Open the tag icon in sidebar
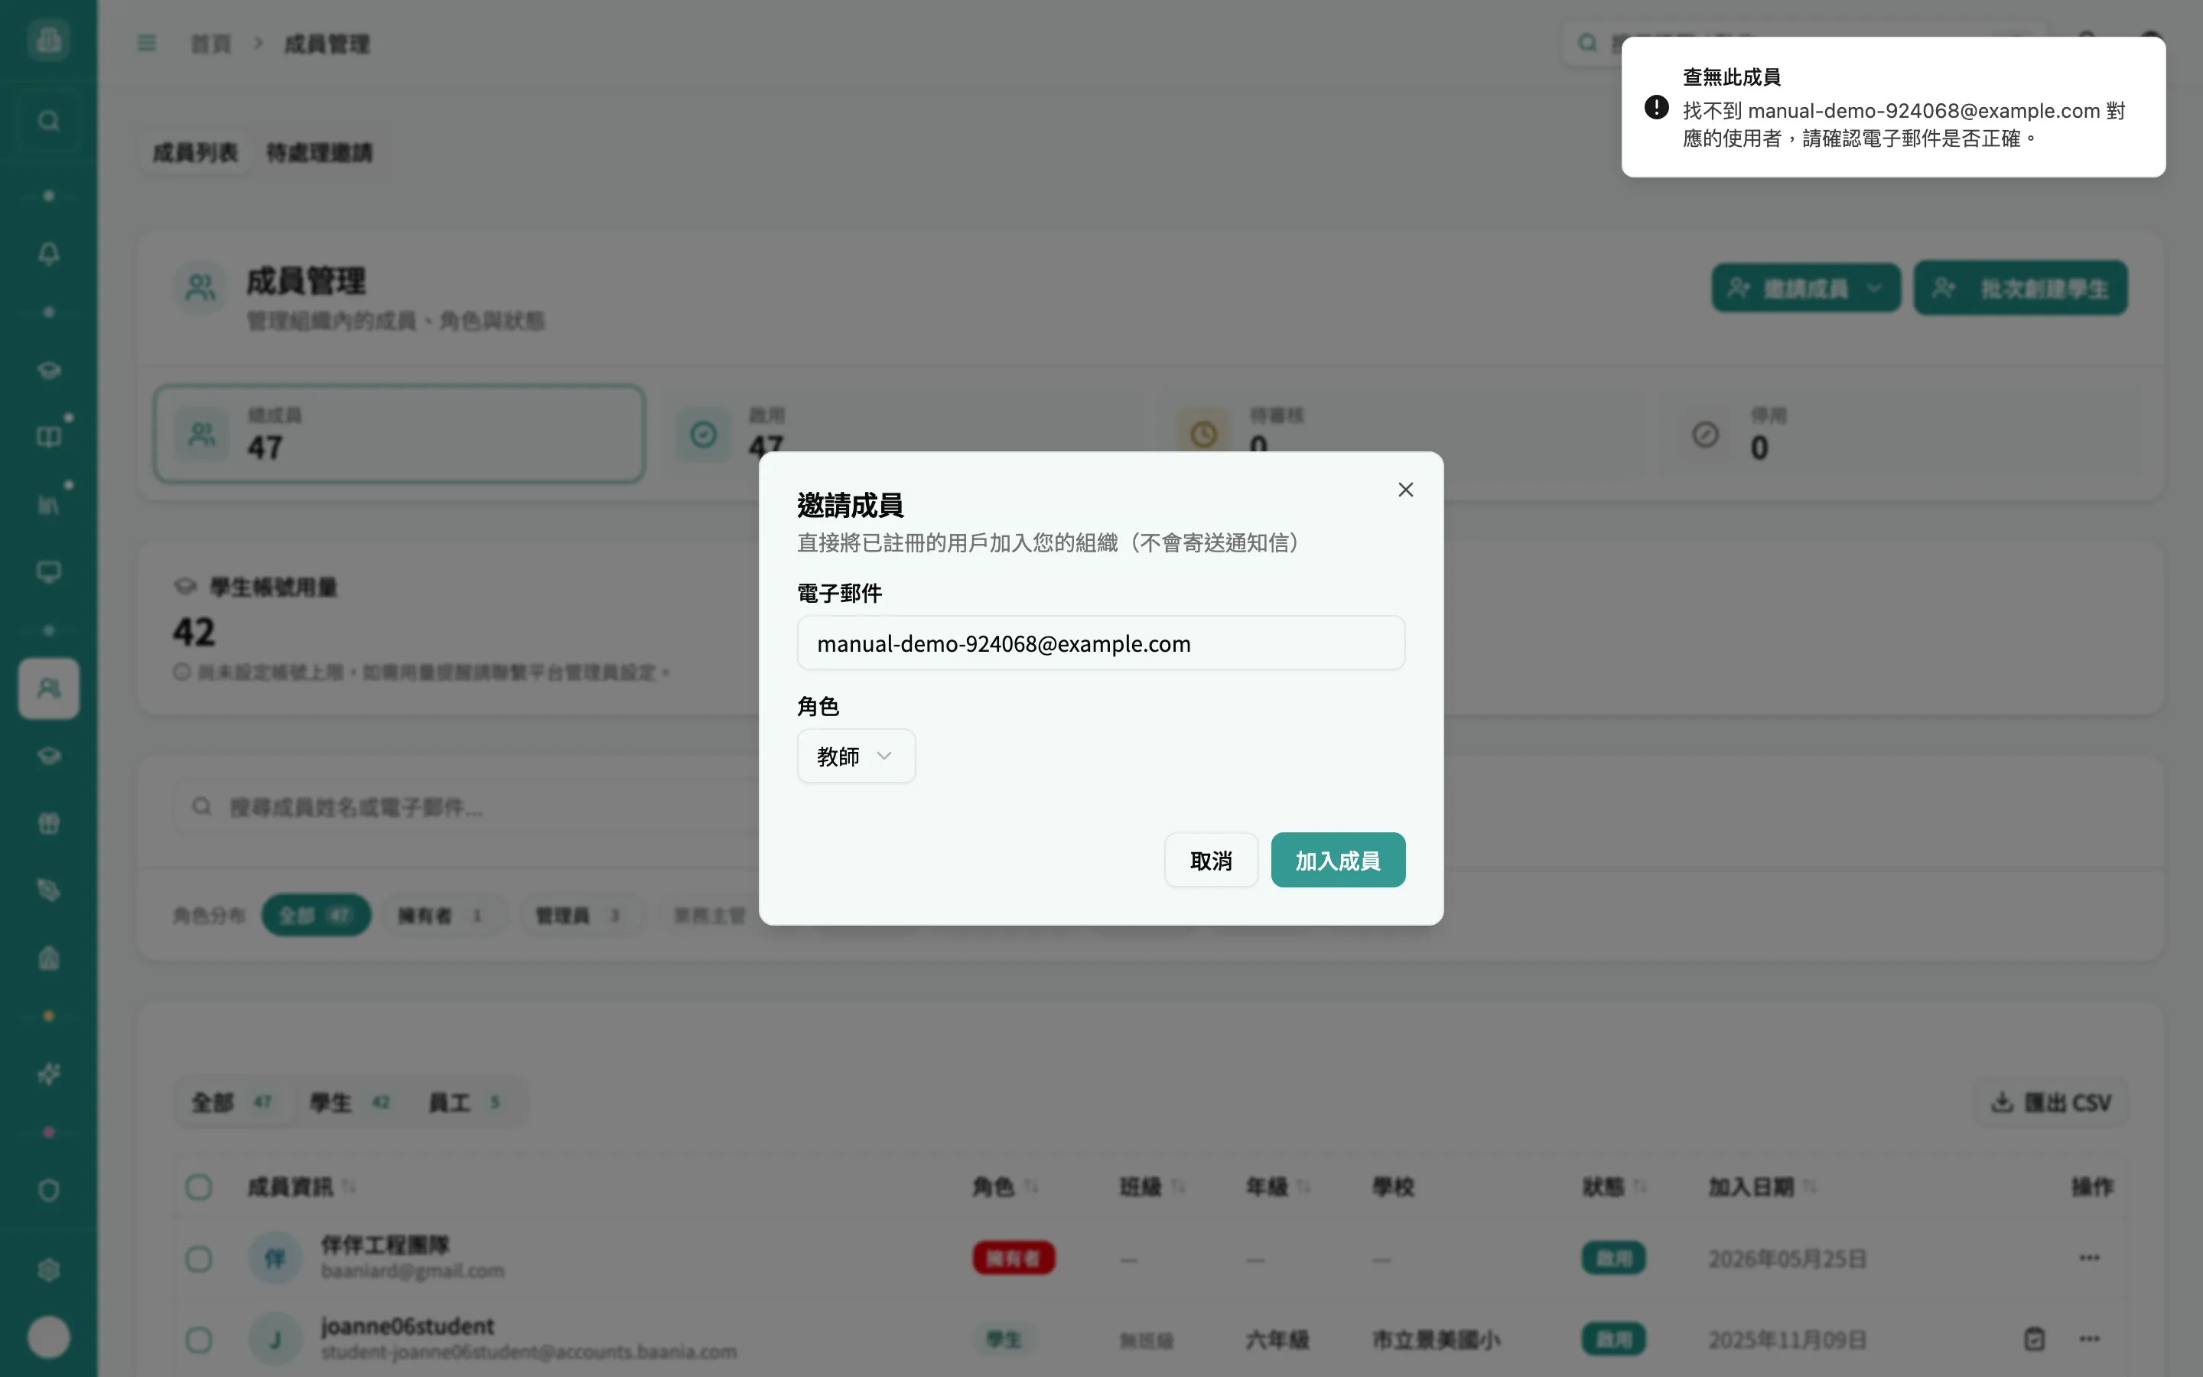The height and width of the screenshot is (1377, 2203). click(x=48, y=890)
